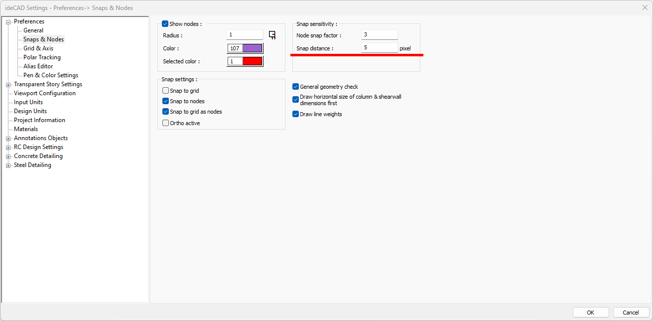Select Pen & Color Settings

coord(51,75)
